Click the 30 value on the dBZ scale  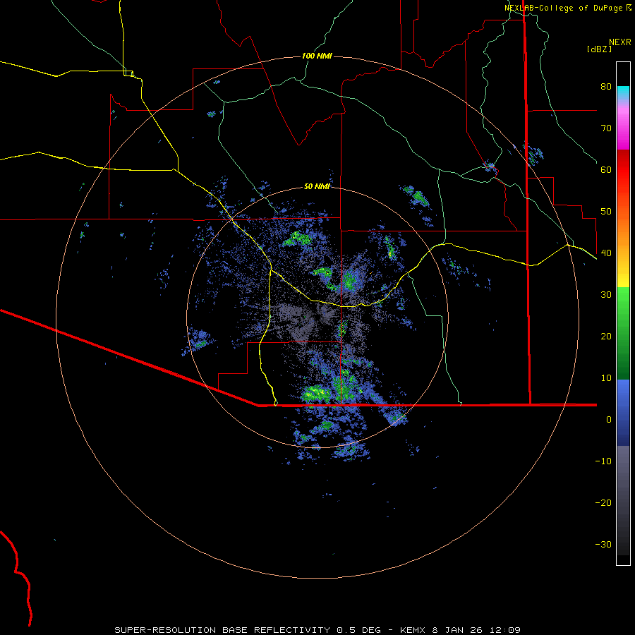tap(606, 295)
